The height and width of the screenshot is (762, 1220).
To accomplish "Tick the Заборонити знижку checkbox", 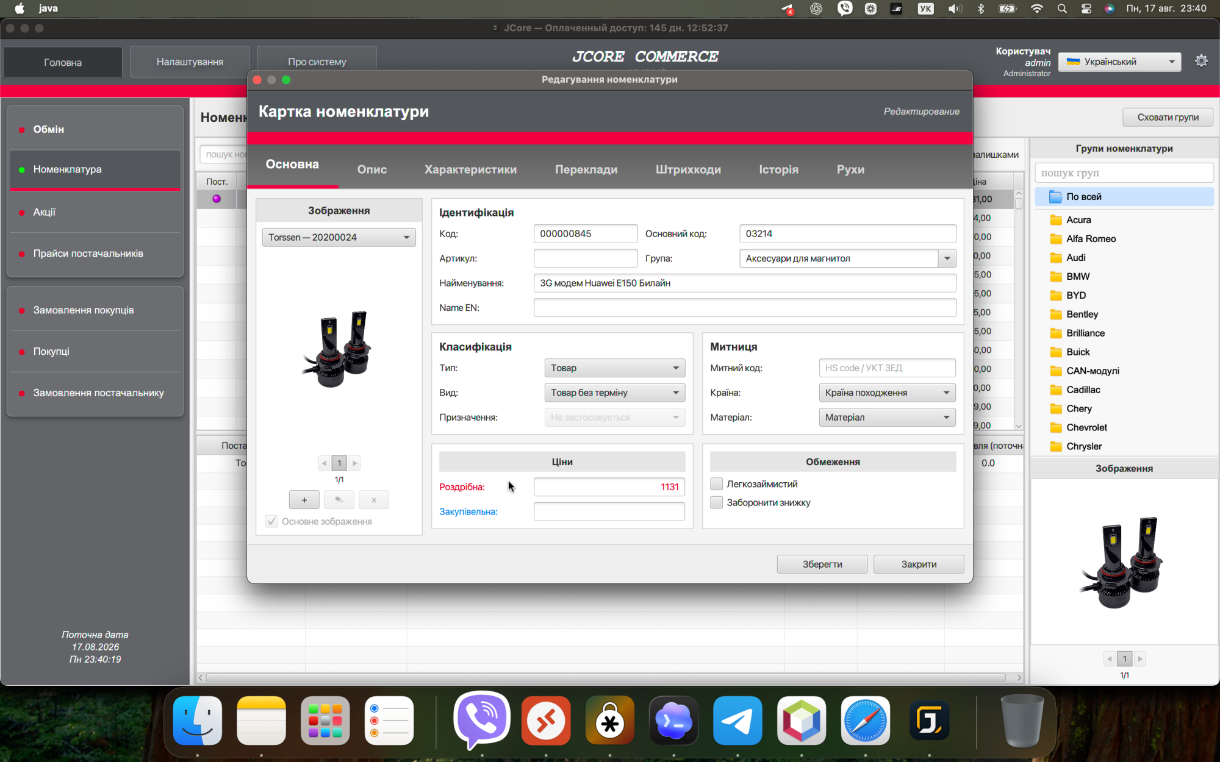I will coord(717,503).
